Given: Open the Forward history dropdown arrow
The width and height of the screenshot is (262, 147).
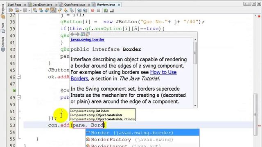Looking at the screenshot, I should [29, 11].
